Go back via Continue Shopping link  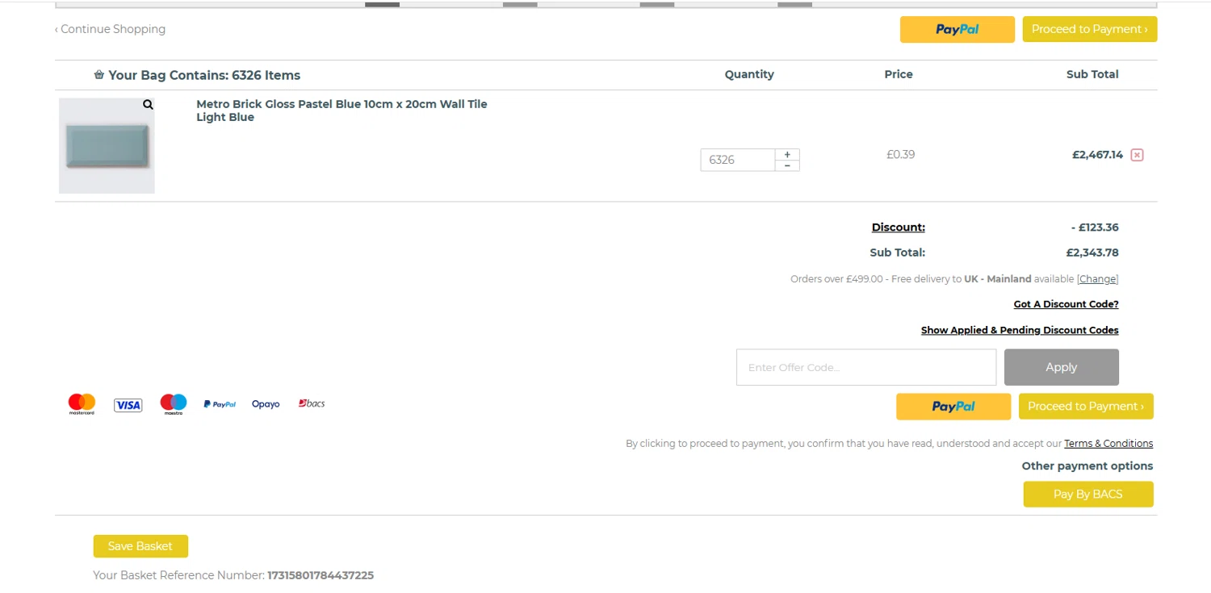coord(111,29)
